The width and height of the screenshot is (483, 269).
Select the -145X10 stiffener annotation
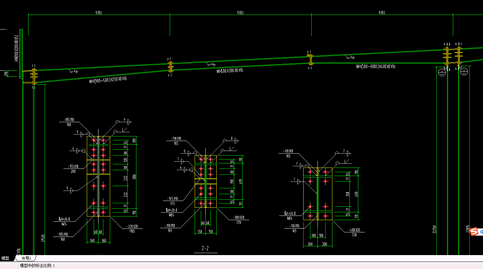[172, 198]
